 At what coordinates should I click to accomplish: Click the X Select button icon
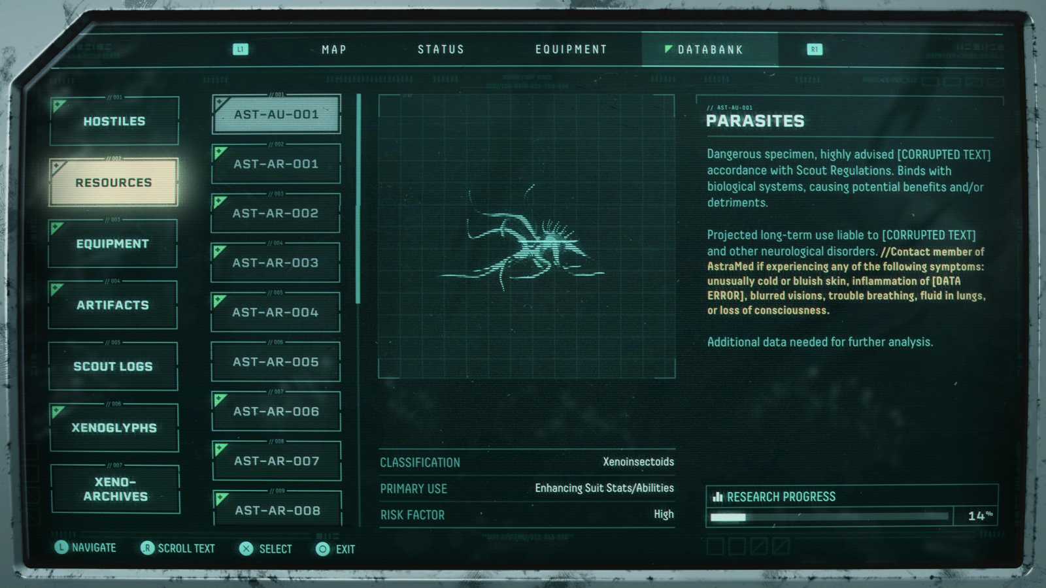coord(246,549)
